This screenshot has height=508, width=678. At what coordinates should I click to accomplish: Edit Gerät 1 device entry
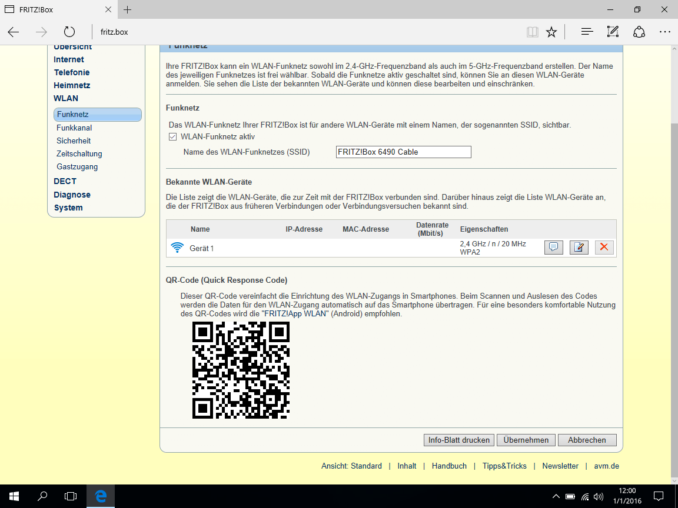tap(579, 247)
